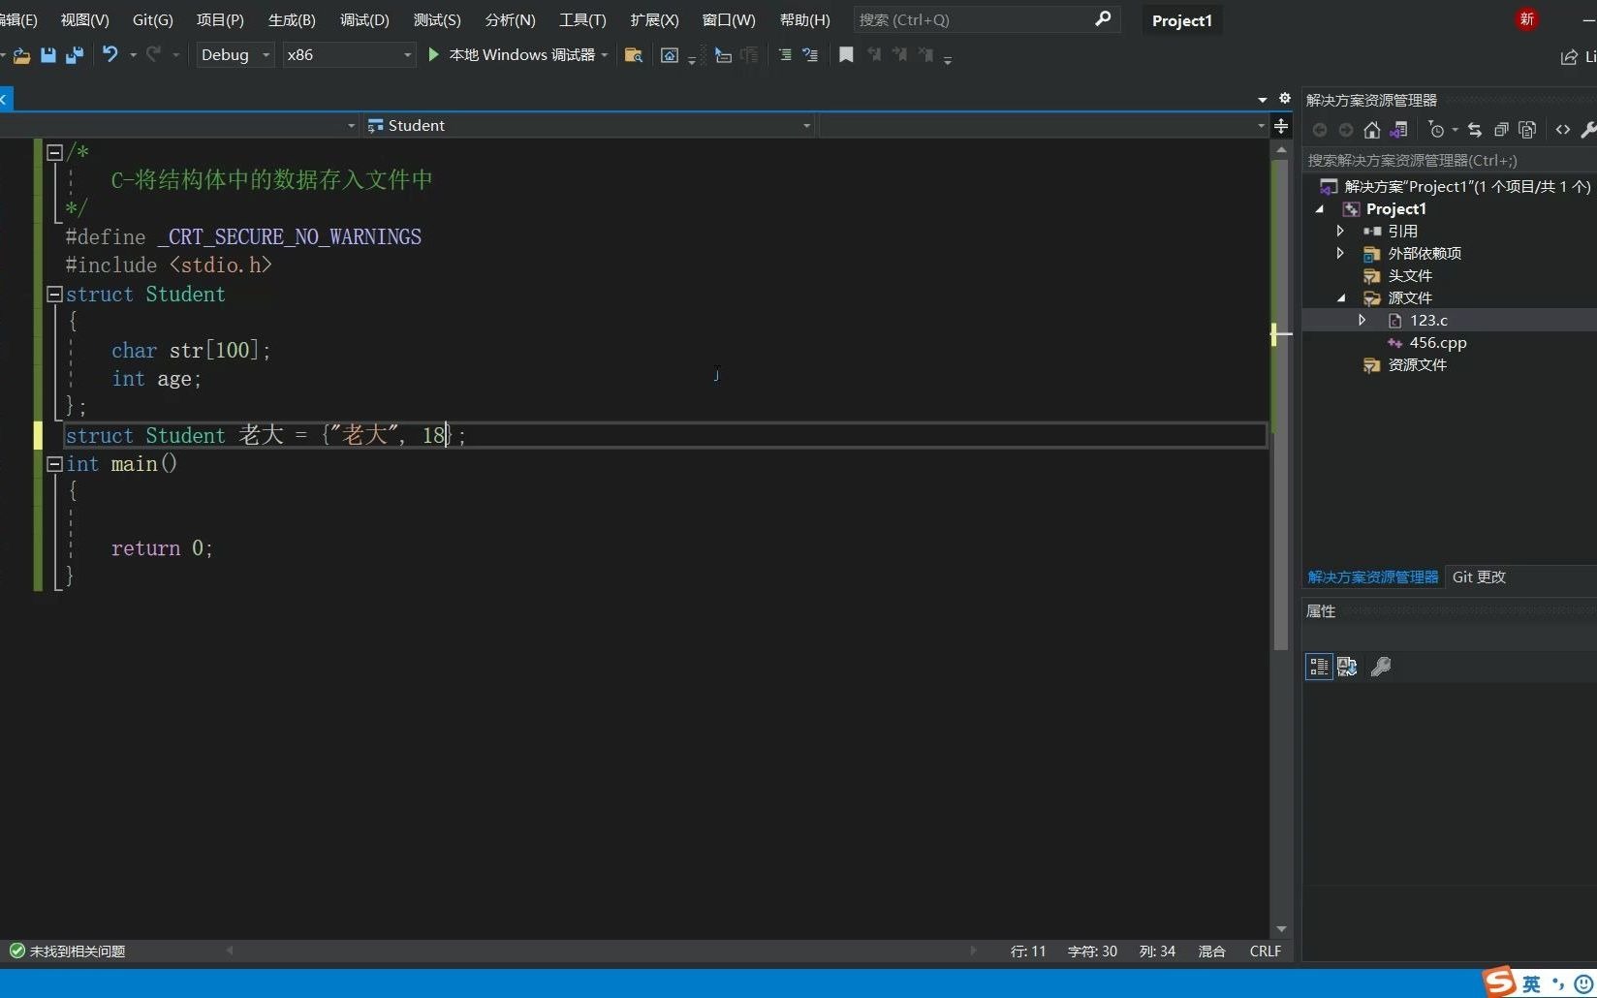Screen dimensions: 1597x998
Task: Toggle Sogou input language 英 indicator
Action: click(x=1531, y=984)
